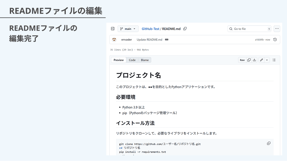
Task: Open the main branch selector dropdown
Action: (128, 29)
